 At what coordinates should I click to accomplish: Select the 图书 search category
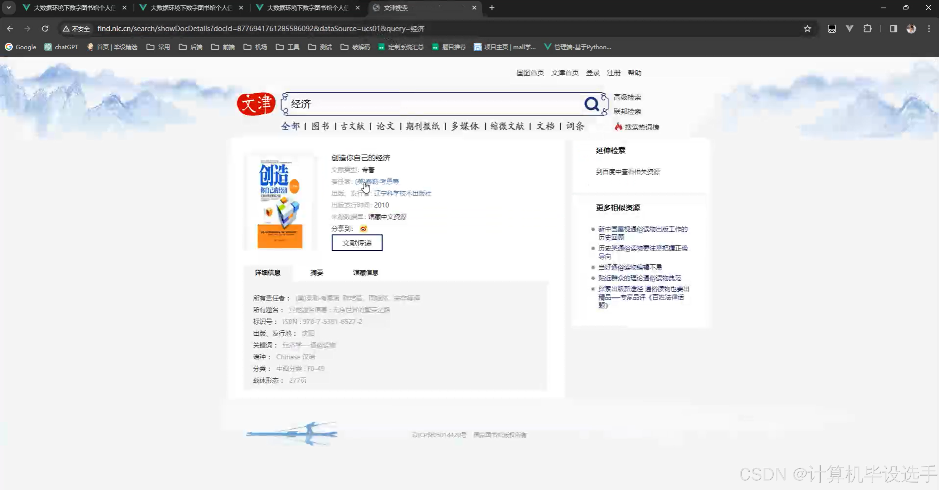tap(320, 126)
